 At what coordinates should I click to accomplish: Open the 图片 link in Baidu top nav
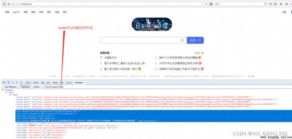(49, 12)
